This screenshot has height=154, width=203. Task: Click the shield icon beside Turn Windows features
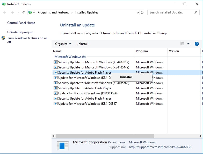point(3,38)
